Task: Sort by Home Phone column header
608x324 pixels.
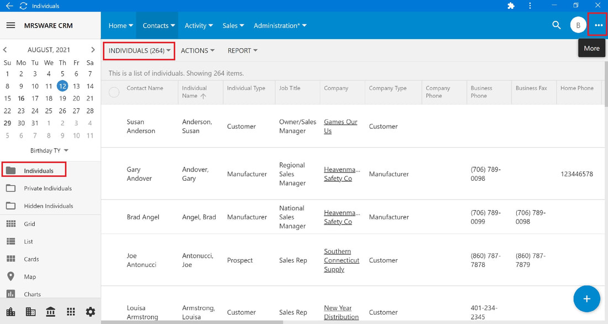Action: [x=576, y=88]
